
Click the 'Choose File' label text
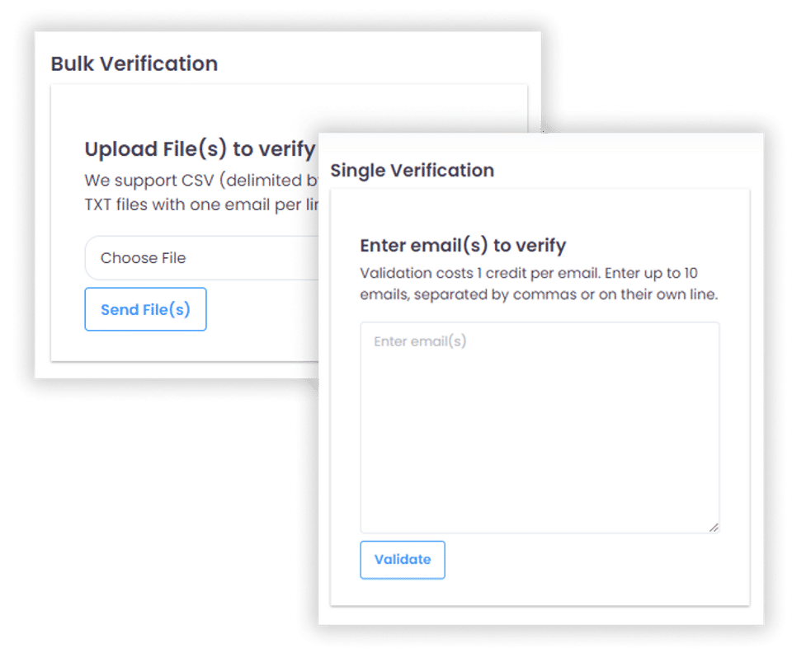(x=144, y=258)
